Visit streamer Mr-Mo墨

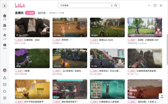coord(21,43)
